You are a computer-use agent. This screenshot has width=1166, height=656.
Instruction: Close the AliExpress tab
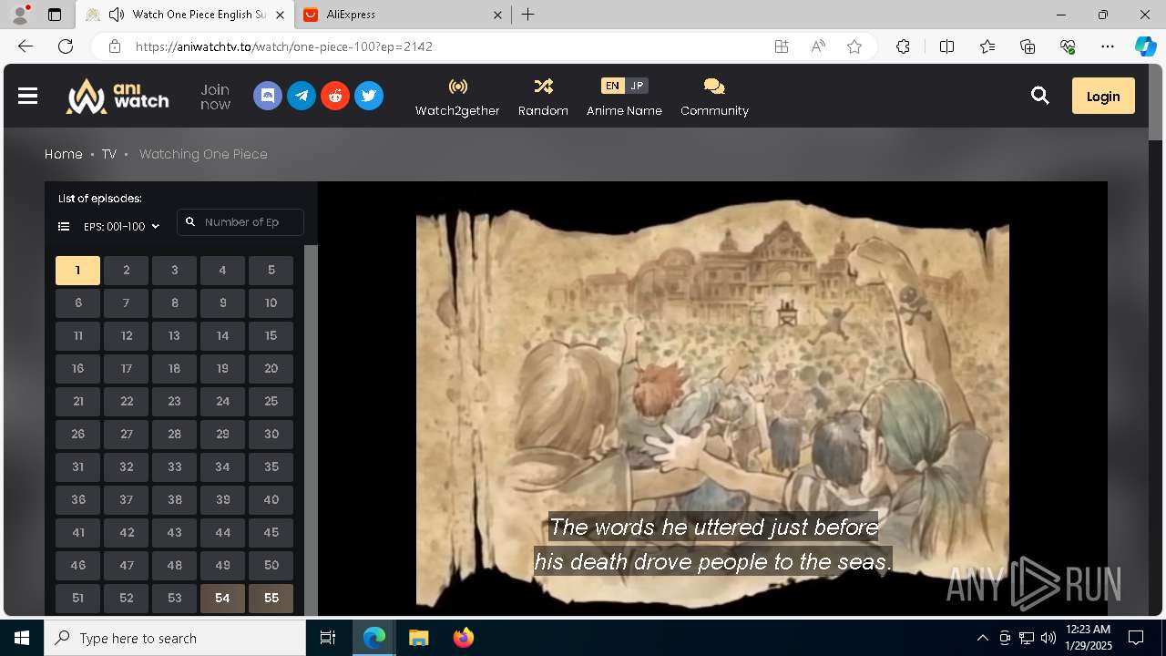(x=497, y=15)
